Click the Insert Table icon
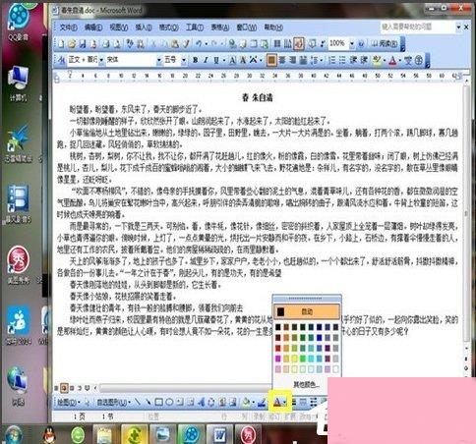This screenshot has width=476, height=444. click(x=254, y=44)
